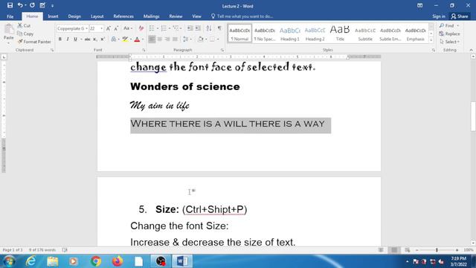476x268 pixels.
Task: Open borders dropdown
Action: point(218,39)
